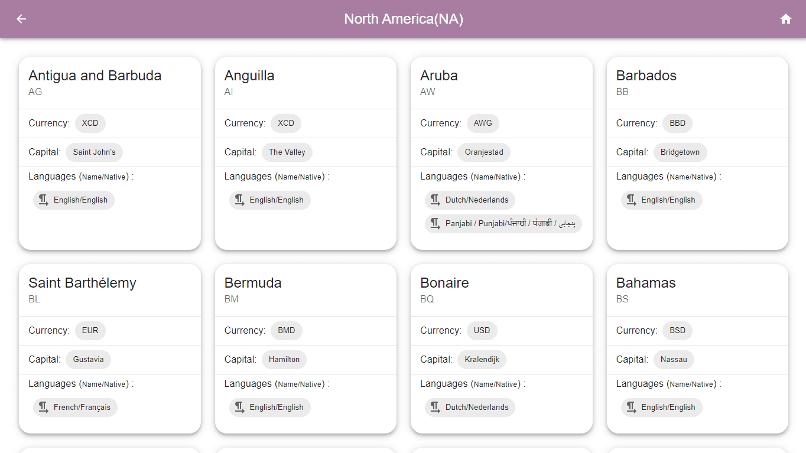Click the Nassau capital chip
The height and width of the screenshot is (453, 806).
(674, 359)
